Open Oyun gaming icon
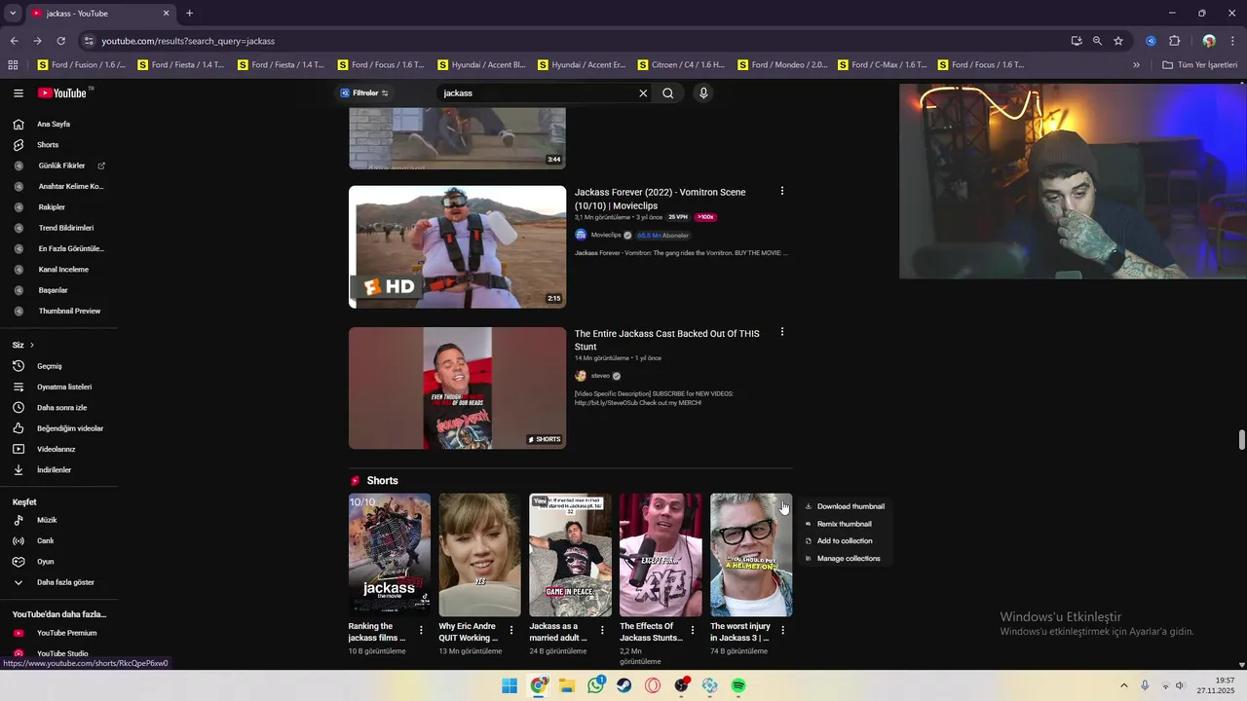 click(18, 562)
